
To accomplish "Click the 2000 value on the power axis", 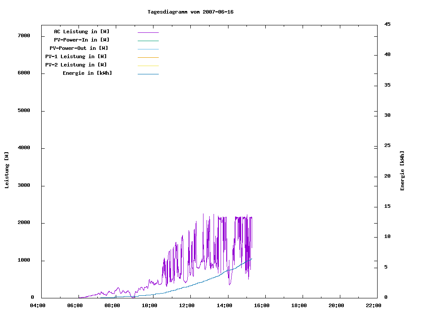I will click(x=23, y=223).
